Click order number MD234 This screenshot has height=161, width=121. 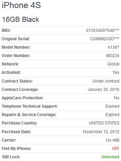pyautogui.click(x=113, y=56)
